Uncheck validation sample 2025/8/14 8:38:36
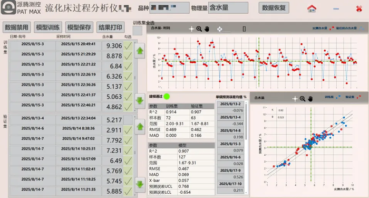The height and width of the screenshot is (198, 369). pos(128,130)
